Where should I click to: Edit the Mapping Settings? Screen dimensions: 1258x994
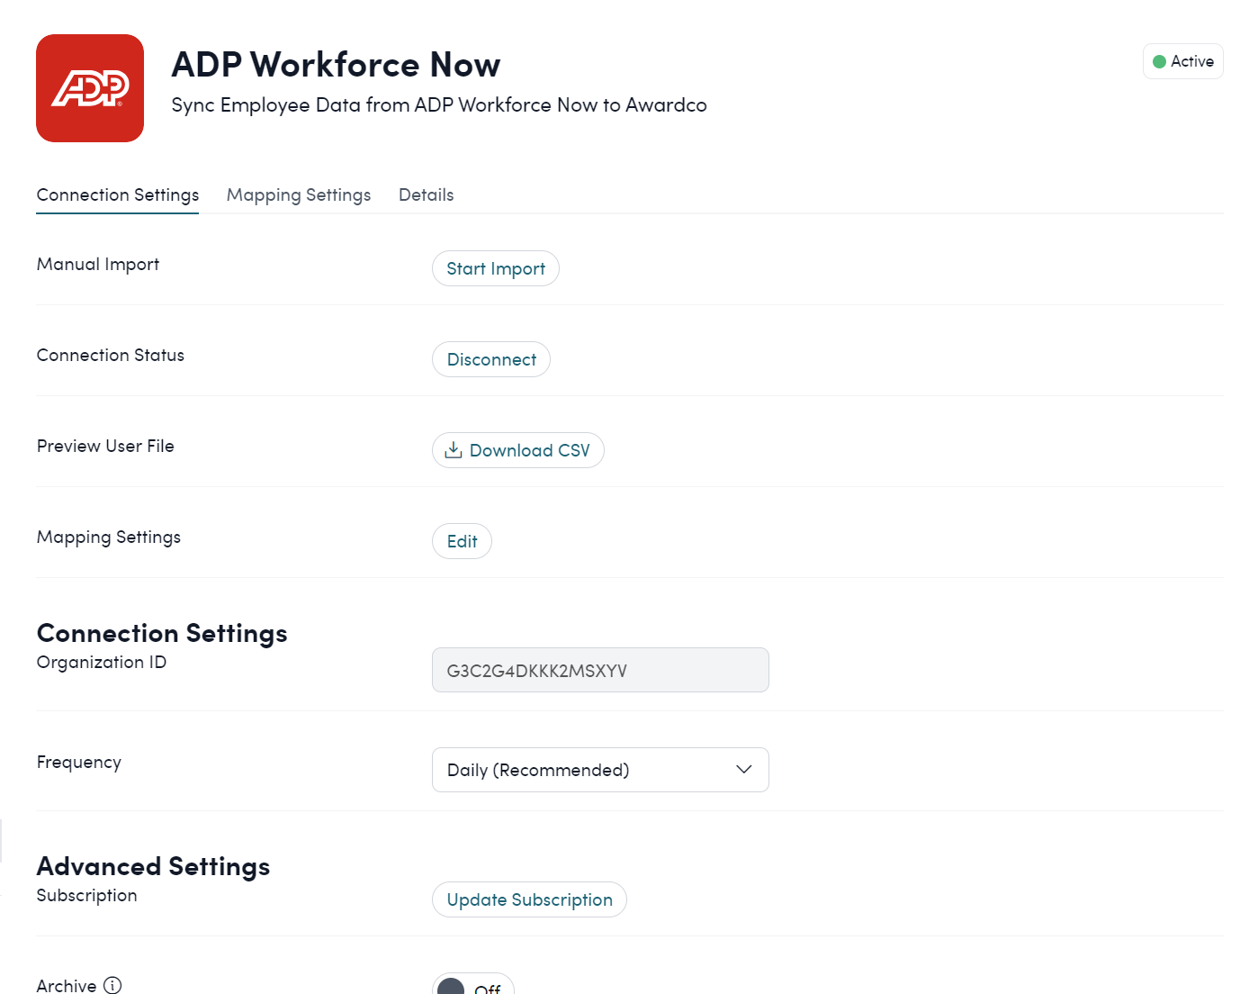click(462, 541)
